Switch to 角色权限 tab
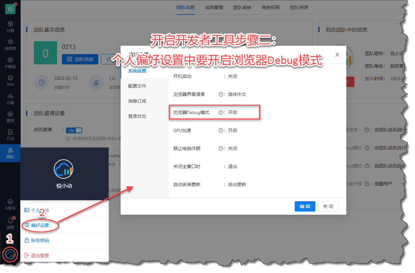This screenshot has height=273, width=415. coord(271,7)
